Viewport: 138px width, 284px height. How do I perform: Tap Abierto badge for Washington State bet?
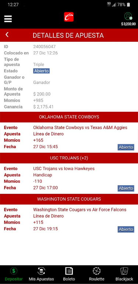tap(126, 229)
